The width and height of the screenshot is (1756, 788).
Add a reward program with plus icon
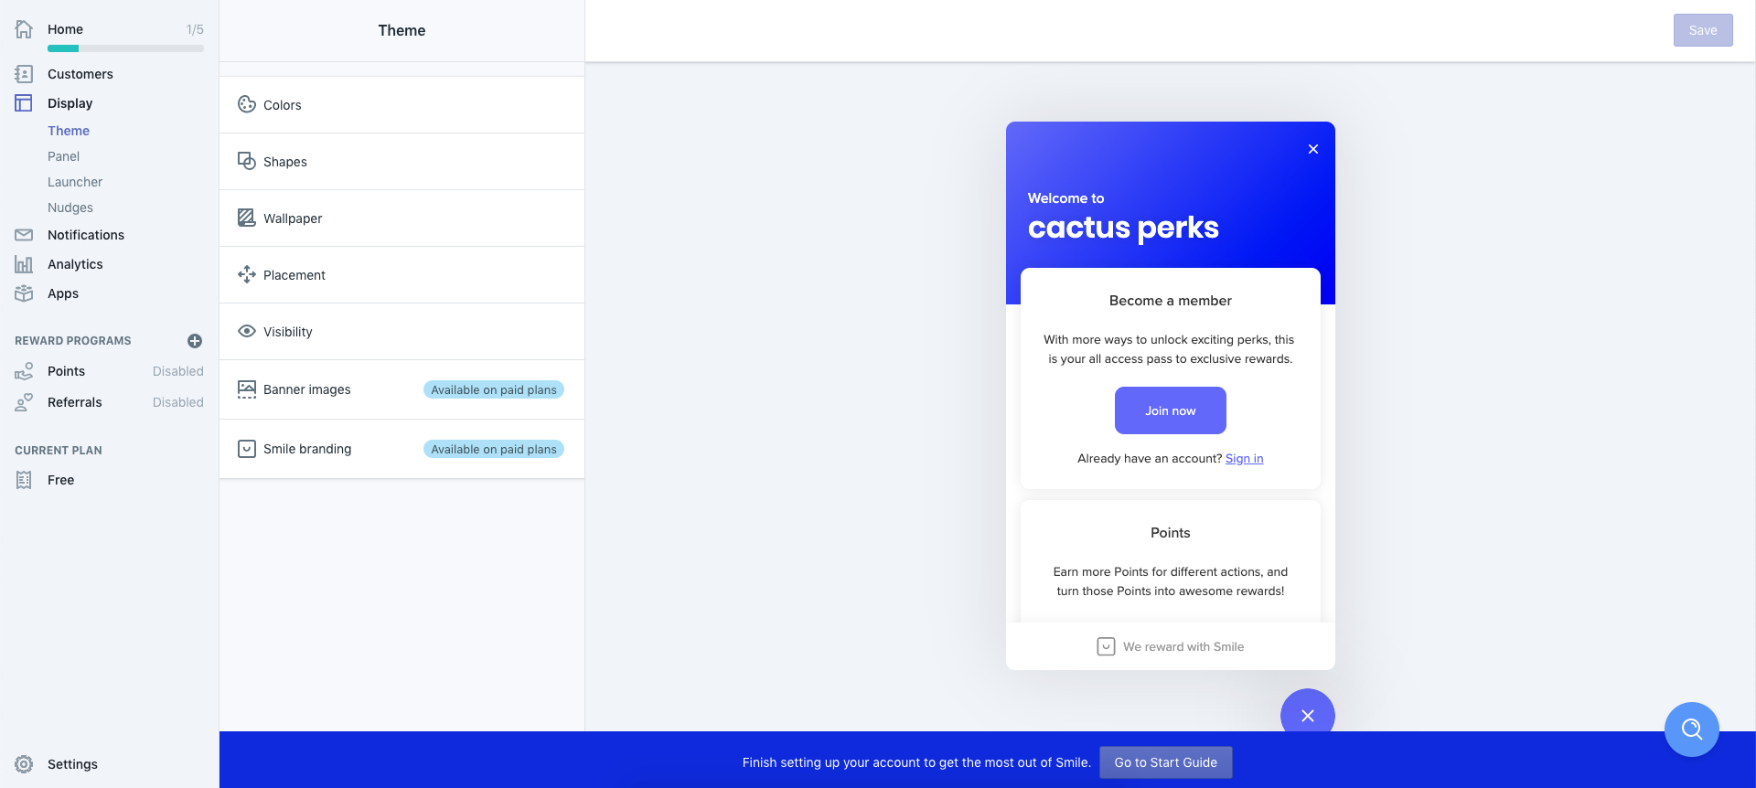195,341
